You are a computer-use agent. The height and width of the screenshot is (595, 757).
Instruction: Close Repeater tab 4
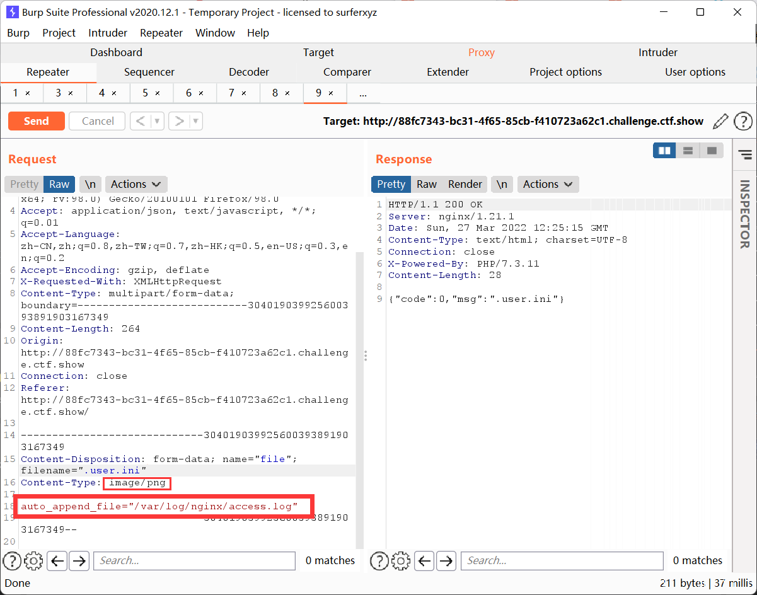(x=114, y=93)
